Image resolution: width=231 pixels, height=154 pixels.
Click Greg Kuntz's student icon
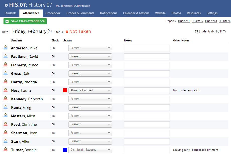click(6, 107)
